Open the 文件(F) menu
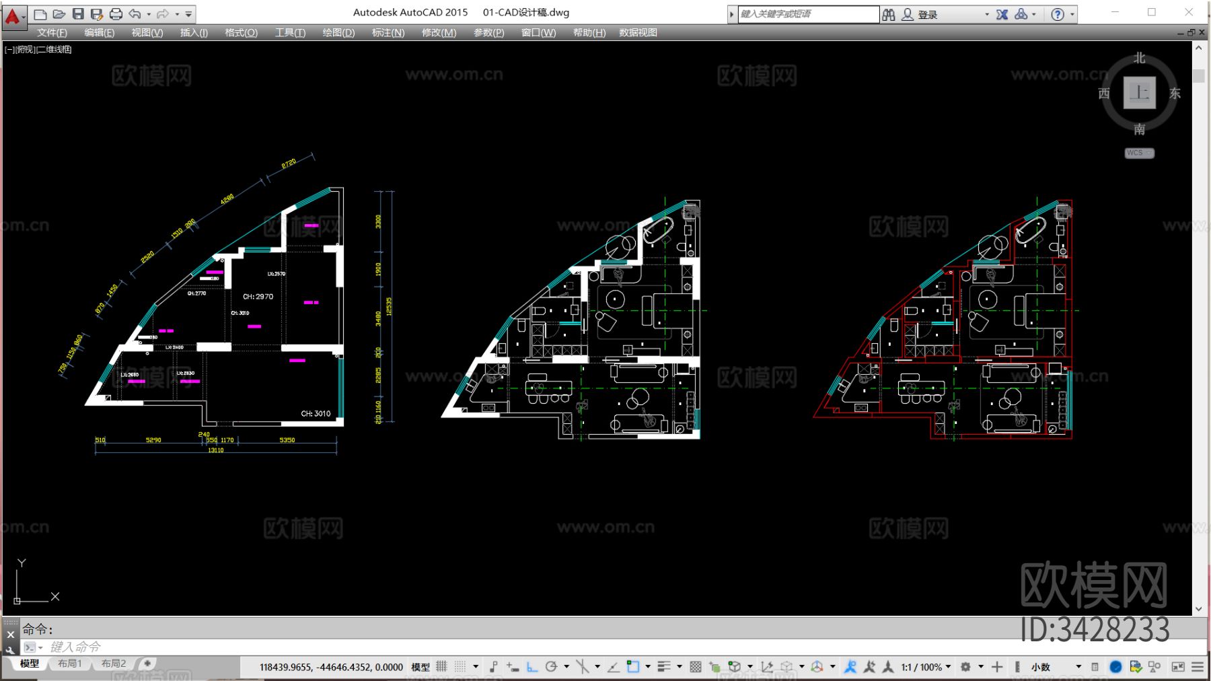 [x=52, y=32]
